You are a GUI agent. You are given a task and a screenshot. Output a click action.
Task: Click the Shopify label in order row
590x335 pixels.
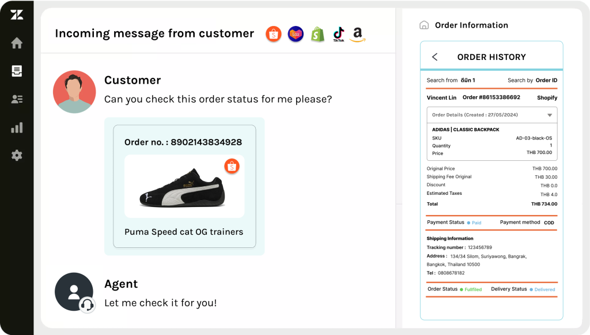point(547,98)
